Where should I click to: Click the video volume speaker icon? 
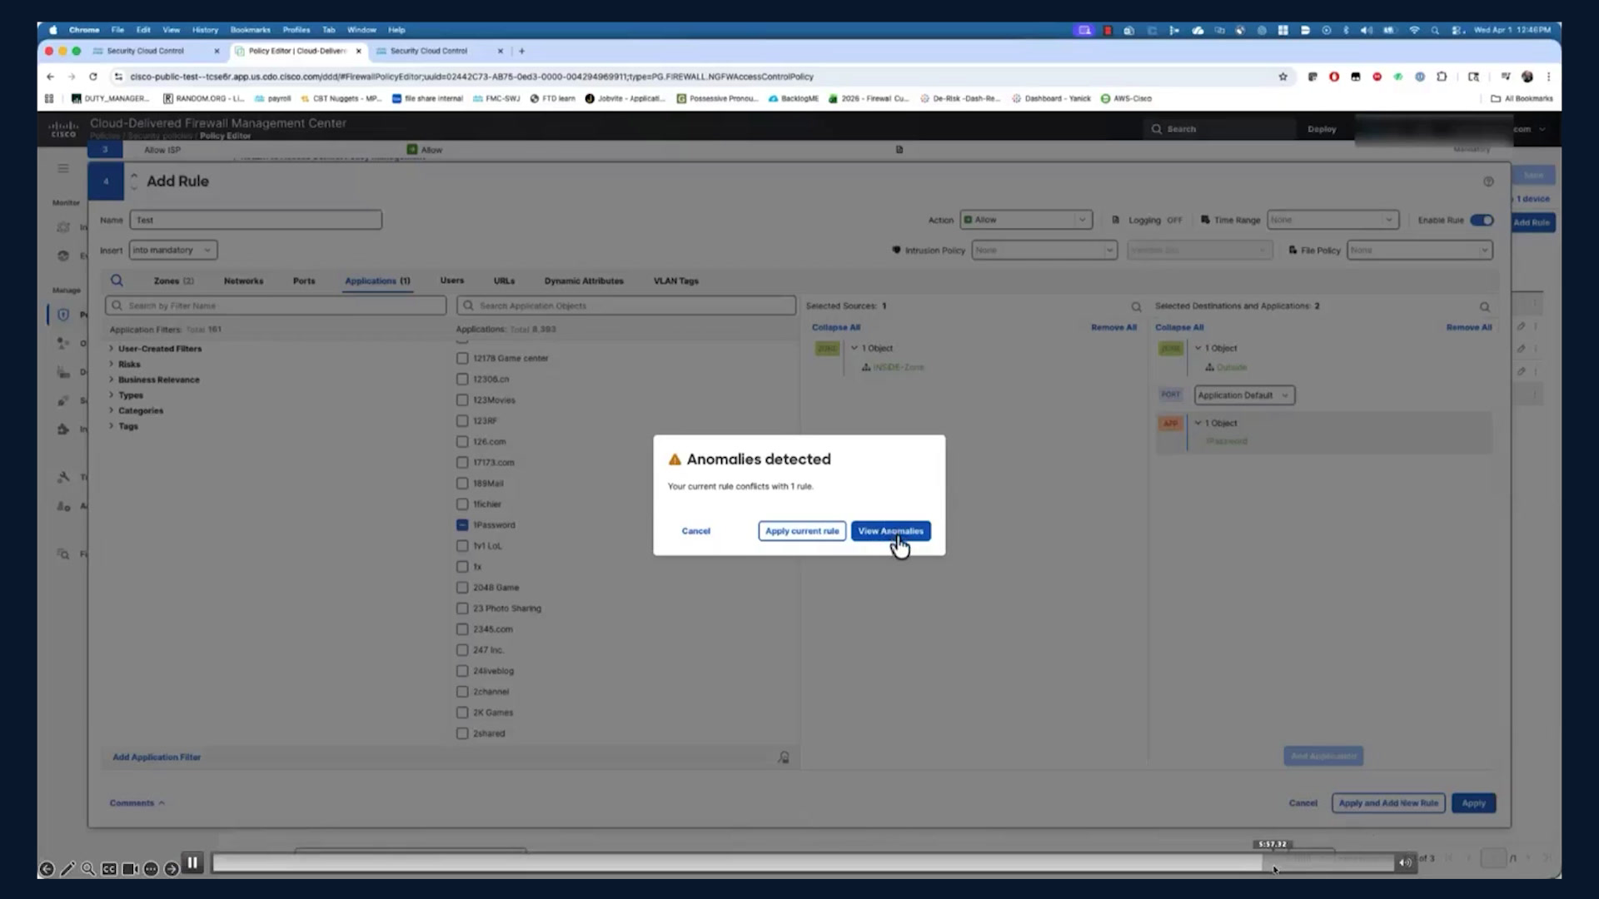1405,863
